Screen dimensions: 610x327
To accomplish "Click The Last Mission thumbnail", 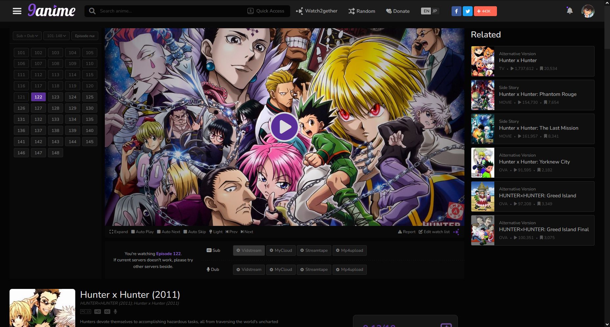I will click(x=482, y=129).
